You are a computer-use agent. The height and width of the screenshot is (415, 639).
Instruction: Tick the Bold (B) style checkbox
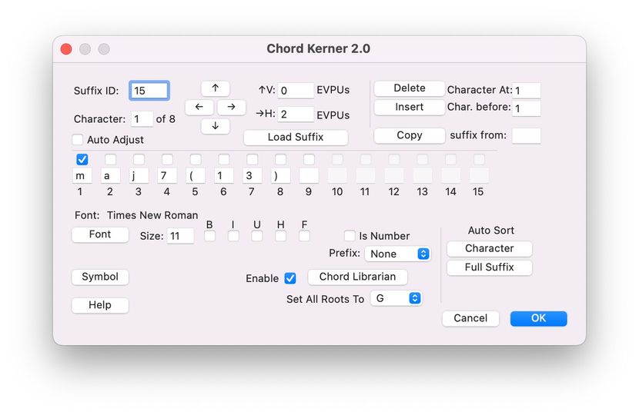tap(209, 236)
